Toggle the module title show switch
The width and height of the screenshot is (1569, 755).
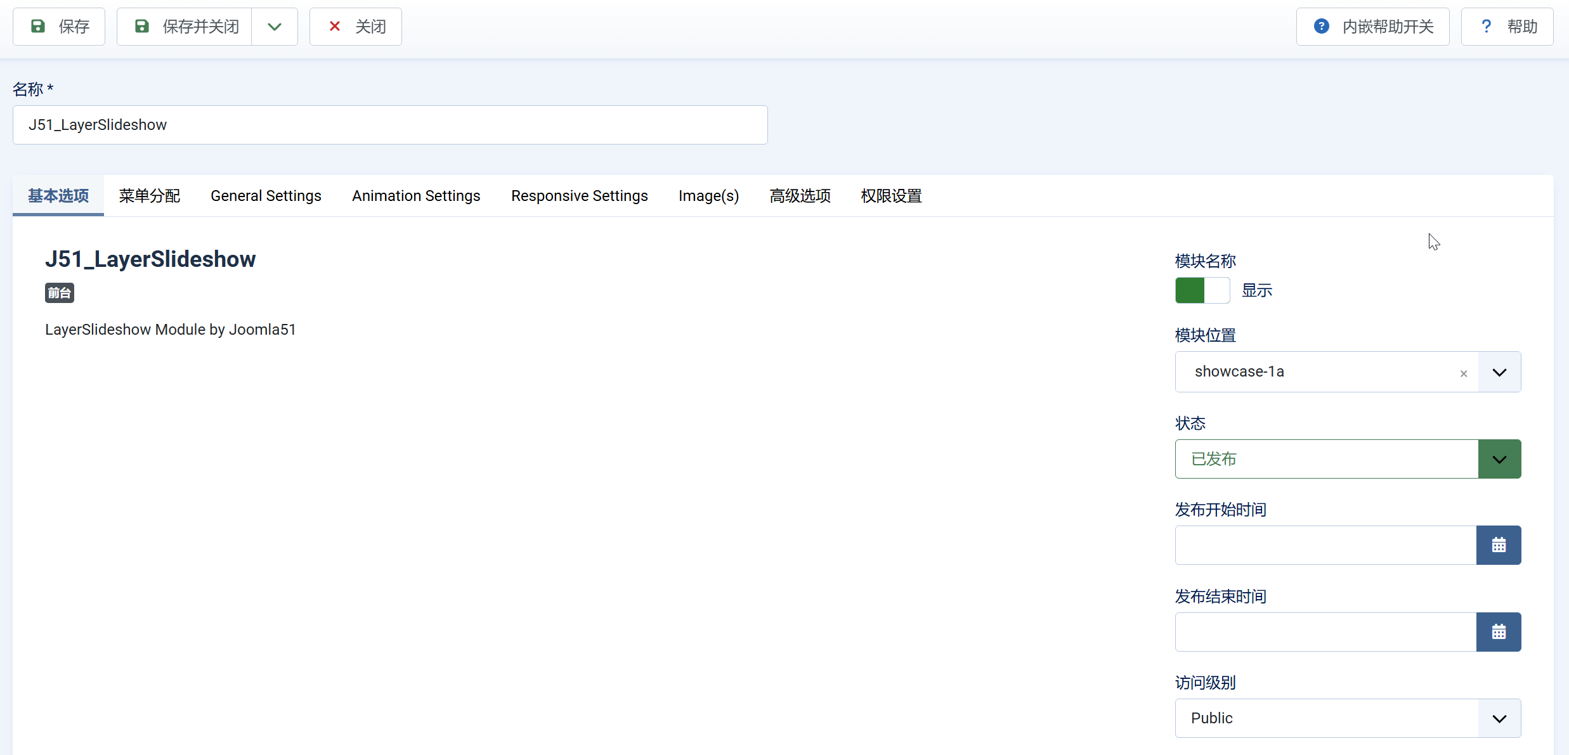pos(1202,290)
